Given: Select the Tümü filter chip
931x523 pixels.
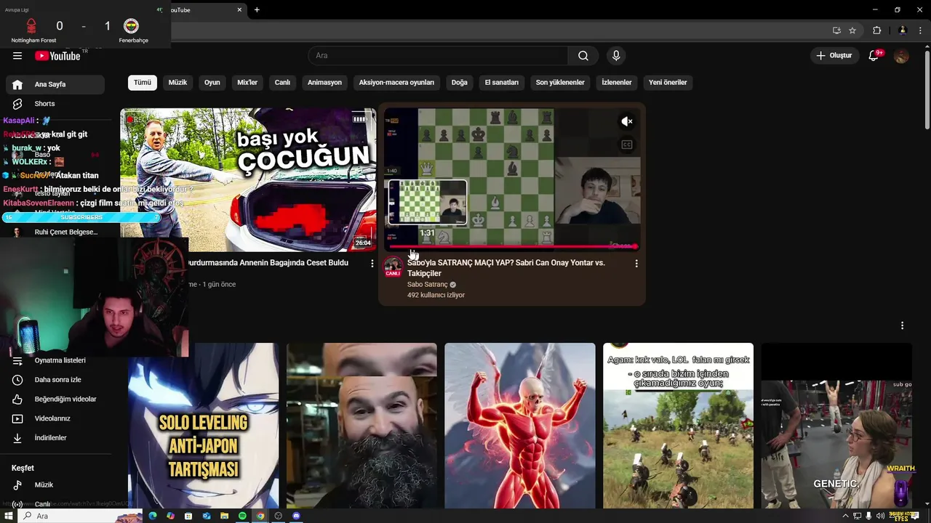Looking at the screenshot, I should [x=143, y=82].
